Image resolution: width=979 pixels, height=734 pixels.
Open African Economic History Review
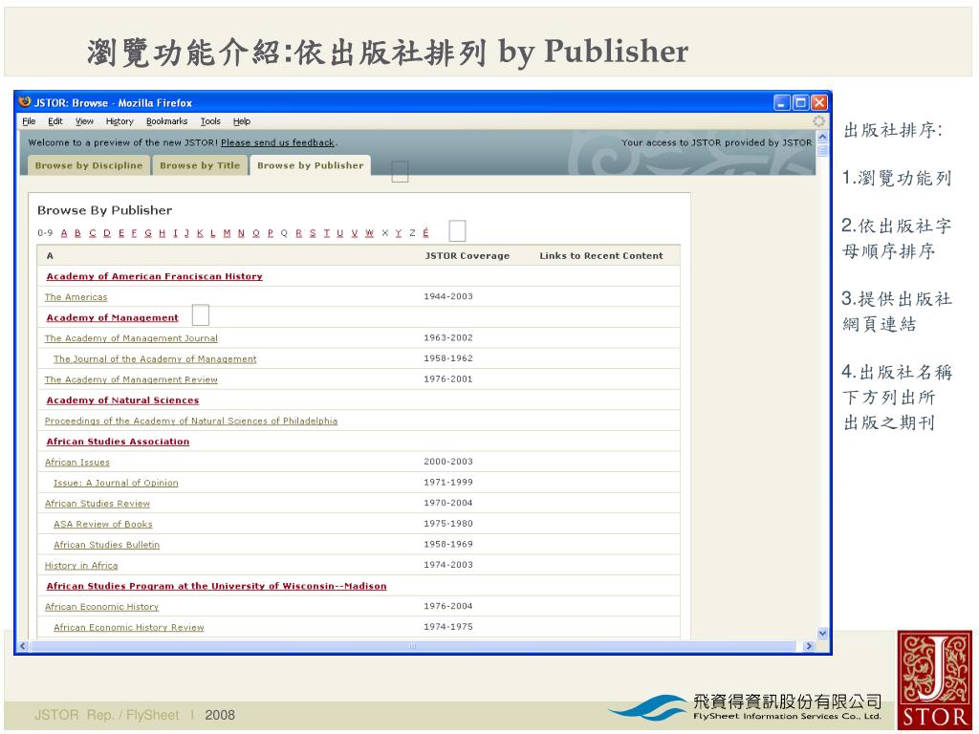(x=129, y=627)
